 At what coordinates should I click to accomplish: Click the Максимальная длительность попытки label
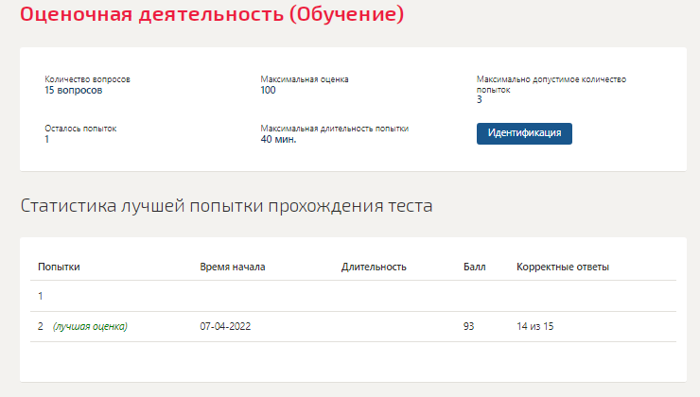(334, 129)
